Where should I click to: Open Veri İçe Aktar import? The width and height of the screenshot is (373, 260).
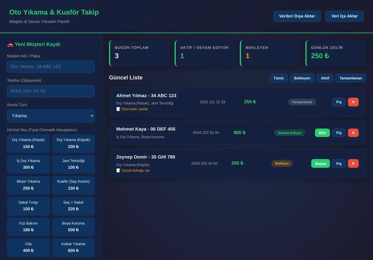click(344, 16)
